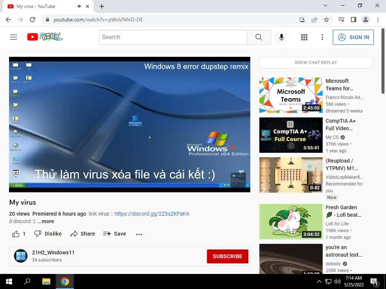The image size is (386, 289).
Task: Save the video to a playlist
Action: (x=115, y=234)
